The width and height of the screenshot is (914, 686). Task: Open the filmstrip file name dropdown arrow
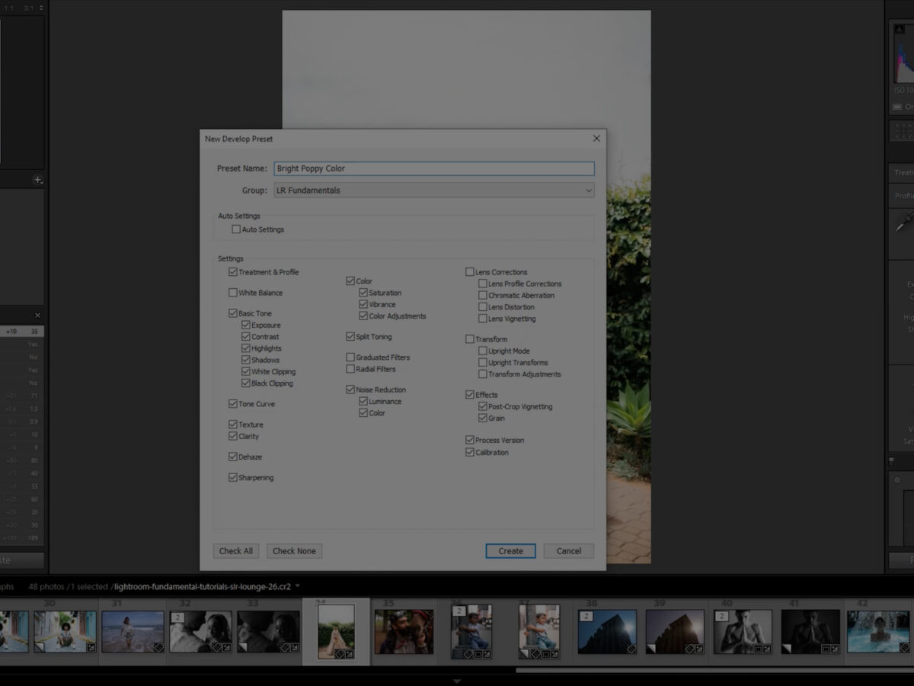click(298, 586)
